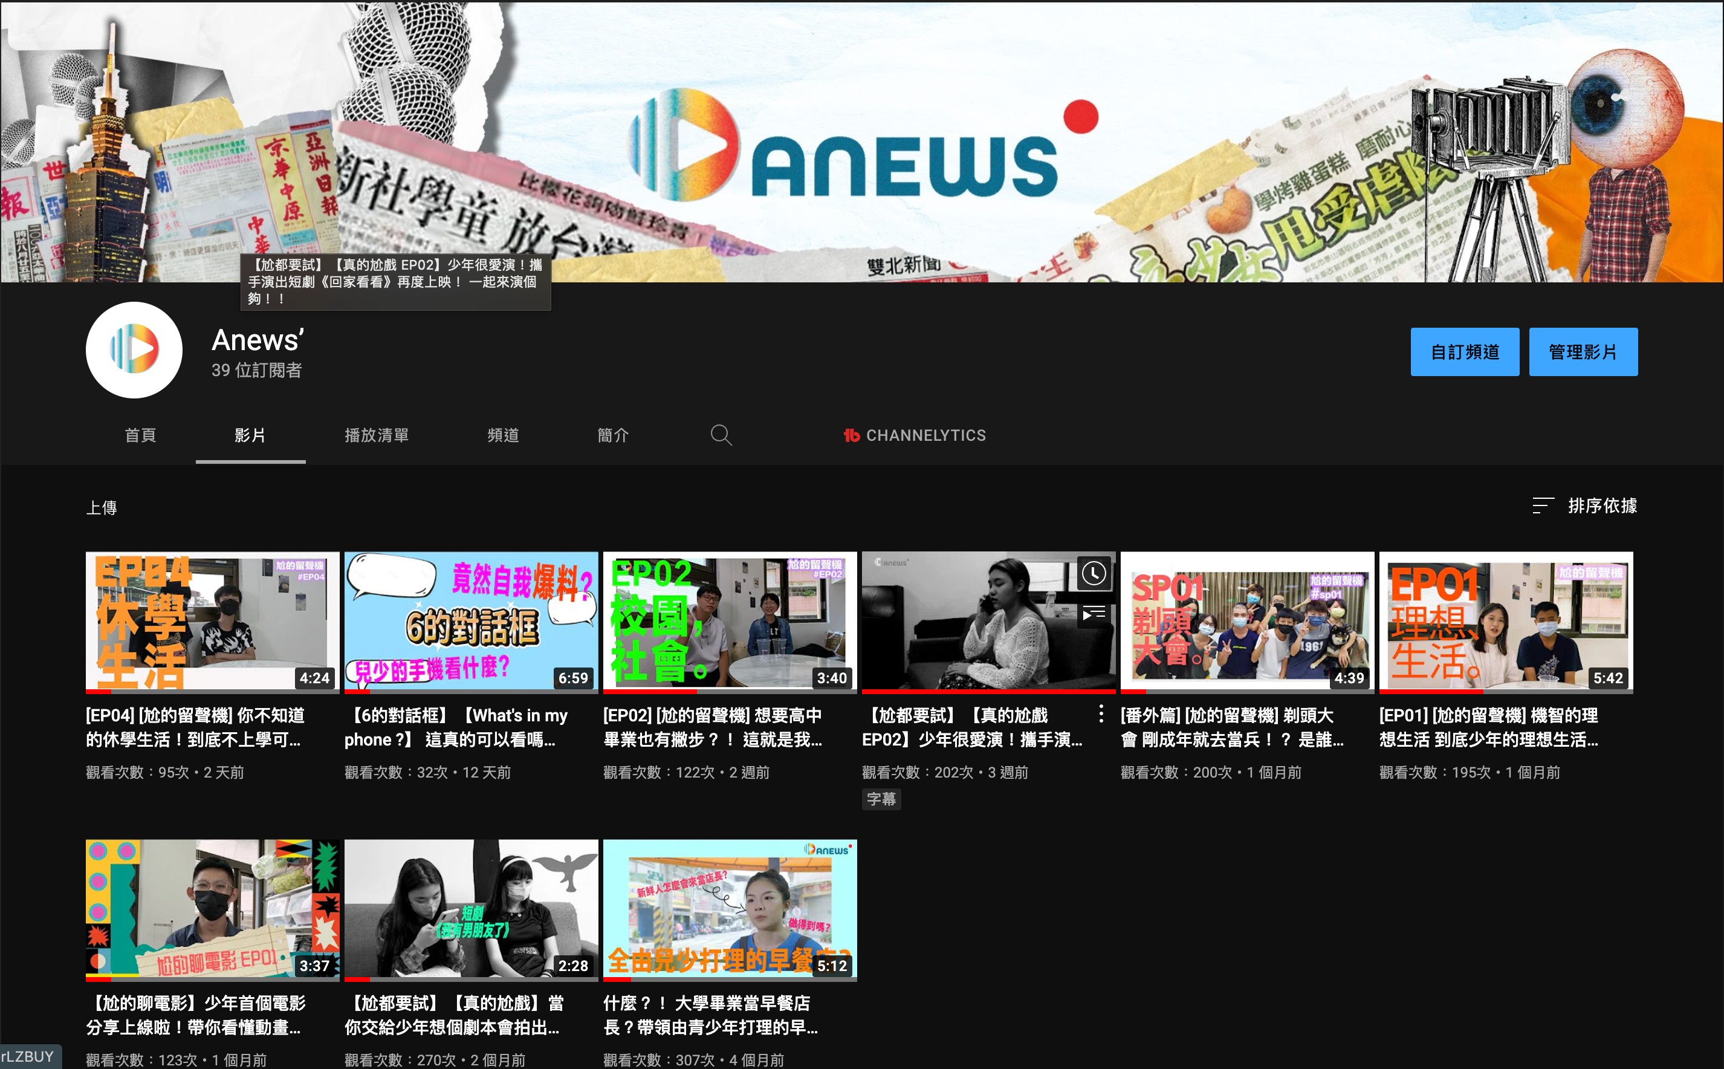Click the 3:40 duration badge
The image size is (1724, 1069).
coord(832,678)
